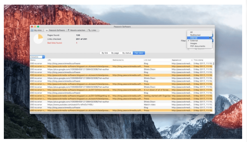
Task: Click the green zoom window button
Action: tap(38, 27)
